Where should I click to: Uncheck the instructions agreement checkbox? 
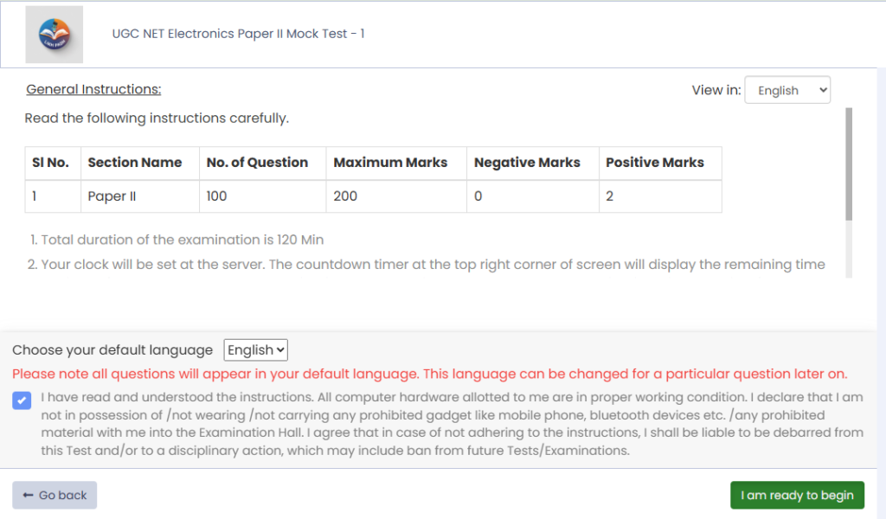pyautogui.click(x=21, y=400)
